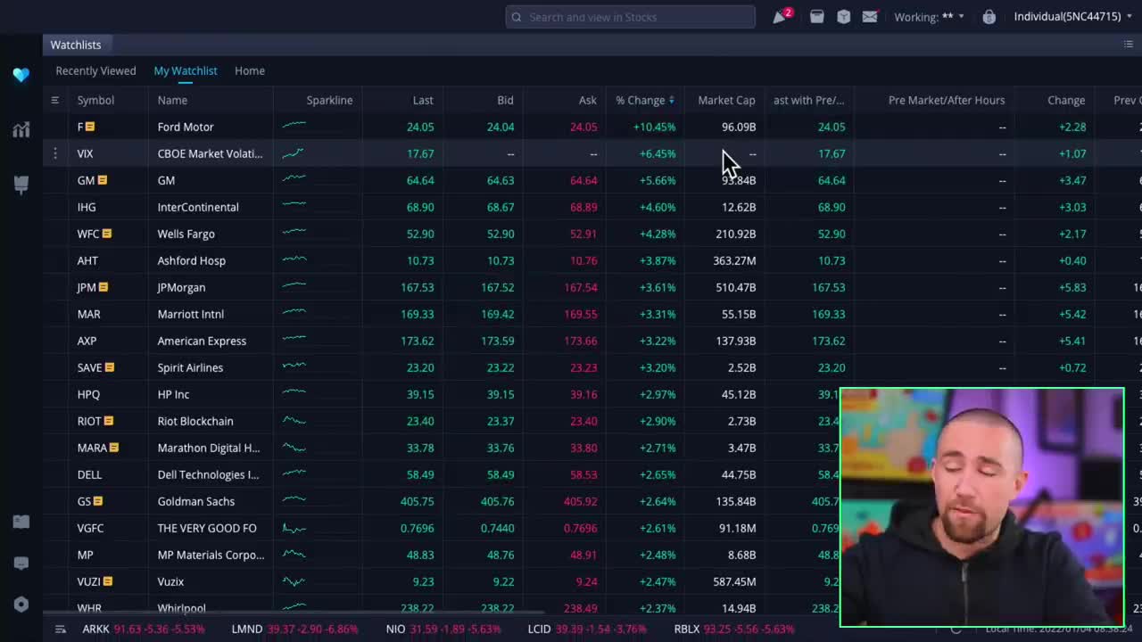Open the heart watchlist sidebar icon

pos(21,75)
